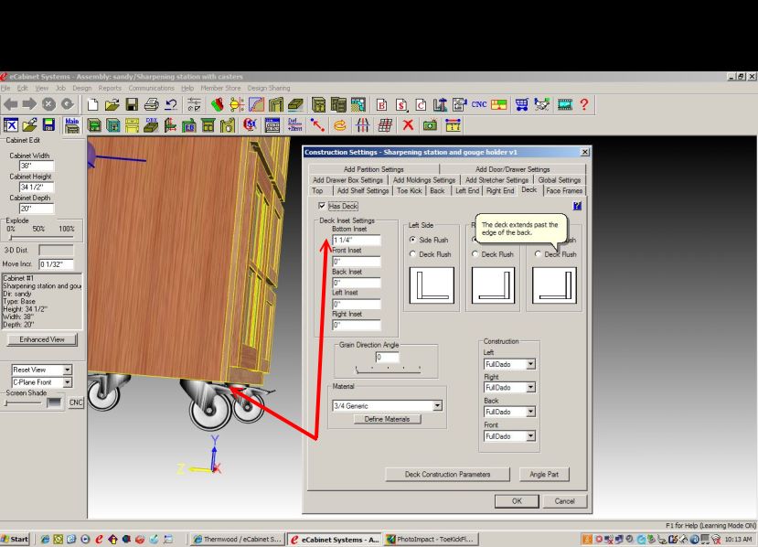Viewport: 758px width, 547px height.
Task: Click Cancel in Construction Settings
Action: pyautogui.click(x=564, y=501)
